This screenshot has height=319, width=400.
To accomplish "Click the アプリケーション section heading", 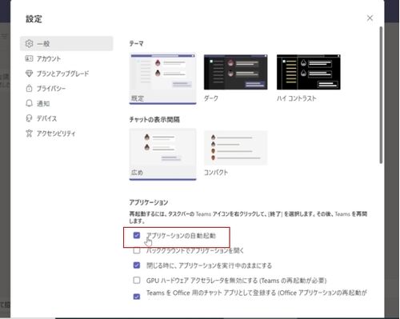I will click(x=149, y=202).
